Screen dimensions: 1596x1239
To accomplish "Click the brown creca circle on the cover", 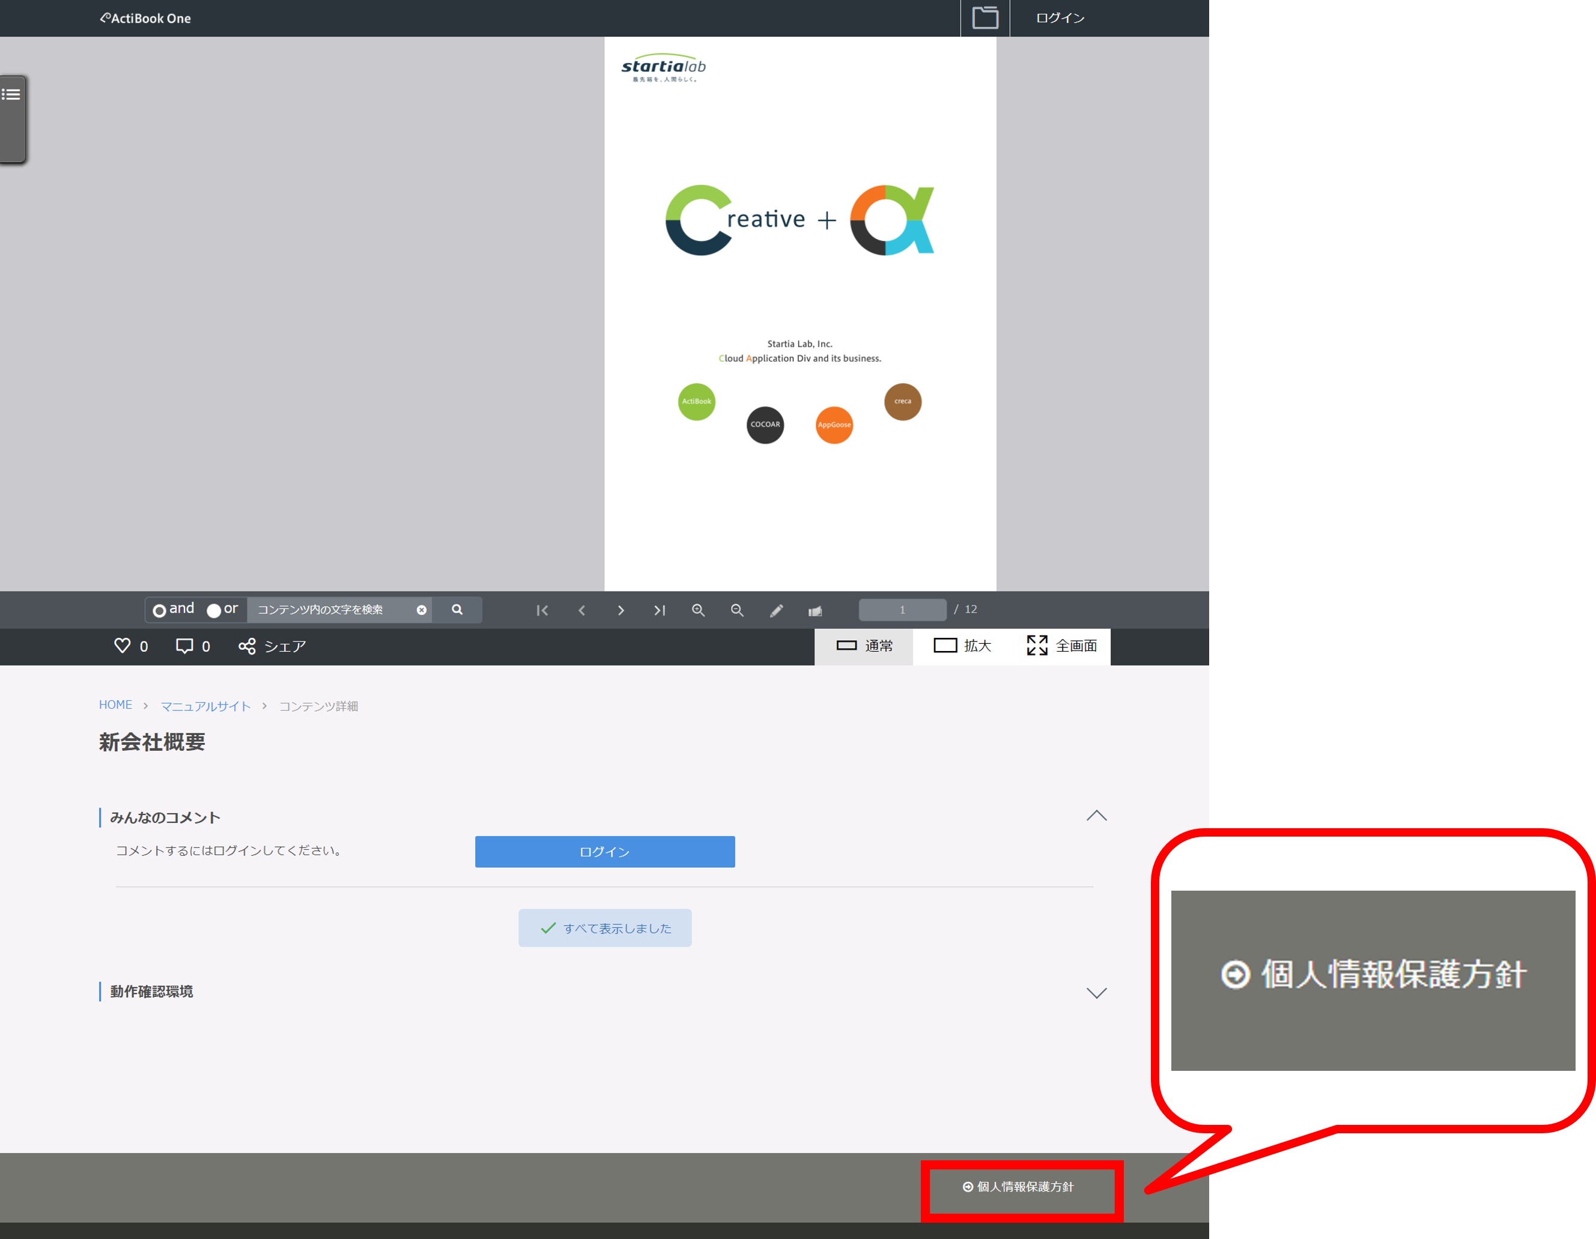I will click(902, 402).
